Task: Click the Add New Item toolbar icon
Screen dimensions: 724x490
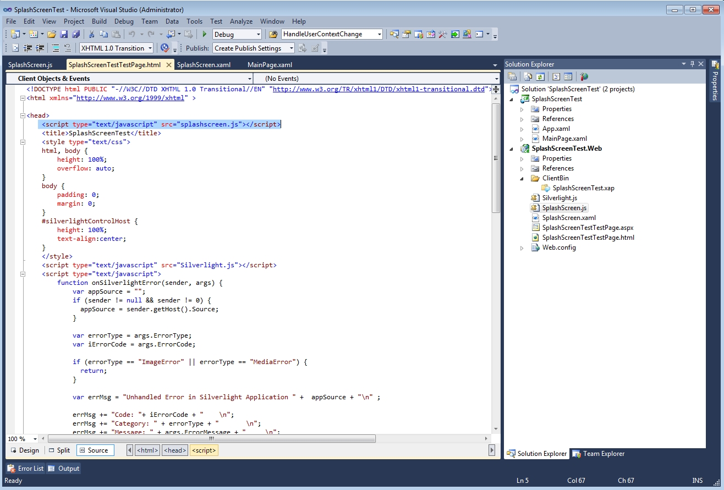Action: click(34, 34)
